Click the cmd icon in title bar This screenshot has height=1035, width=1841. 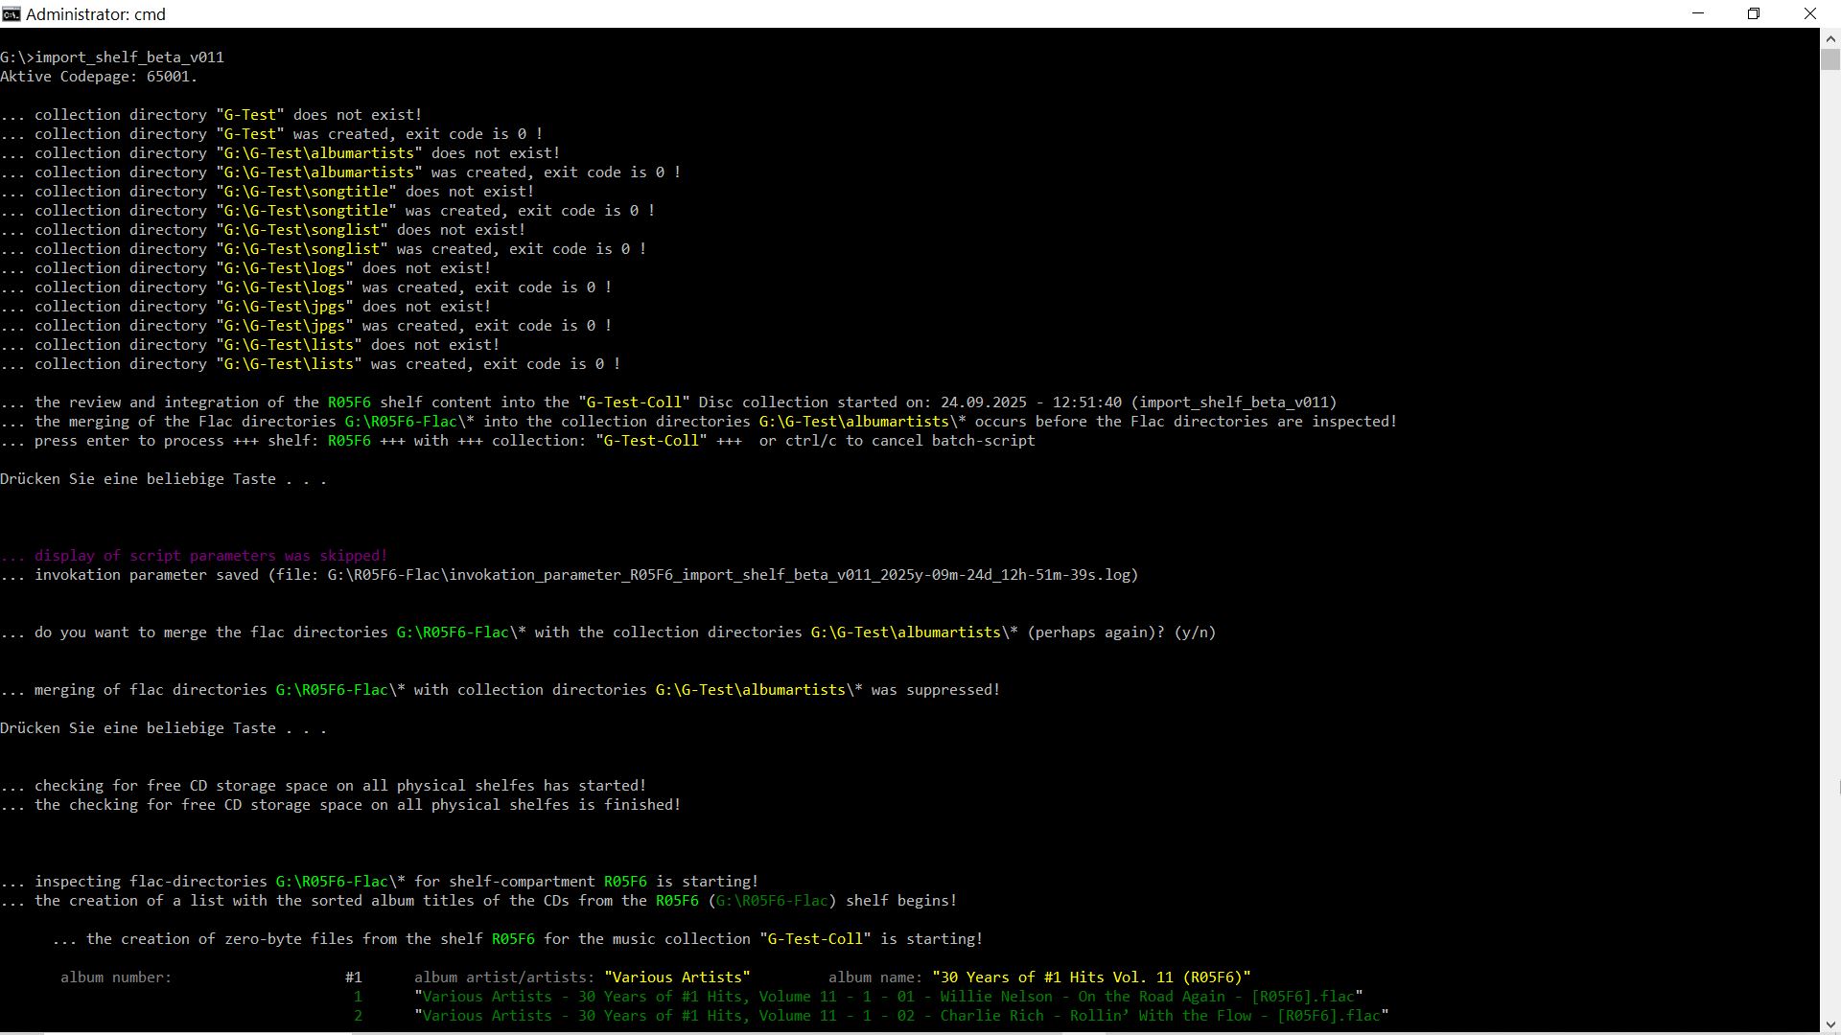(11, 13)
